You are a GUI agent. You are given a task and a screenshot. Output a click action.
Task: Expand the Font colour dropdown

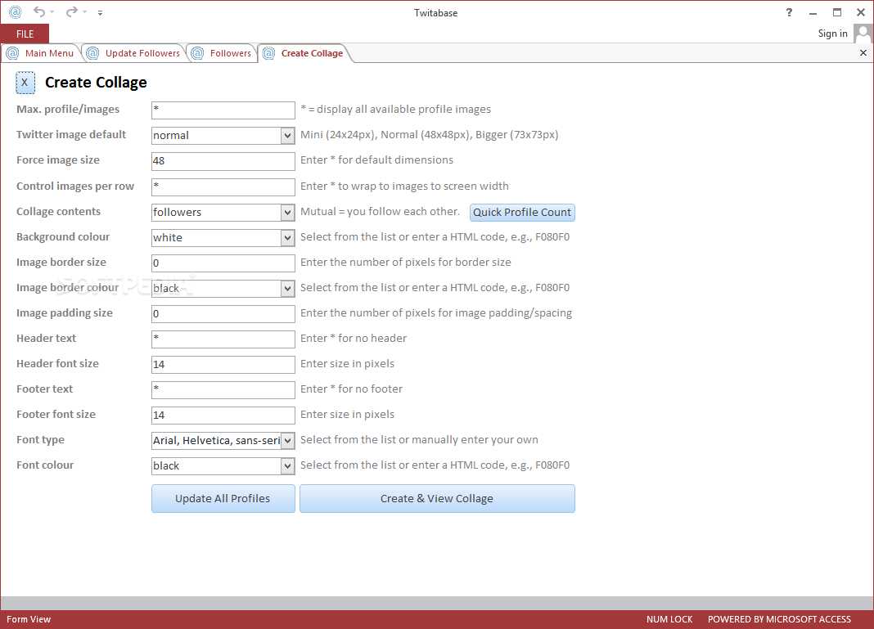(287, 465)
